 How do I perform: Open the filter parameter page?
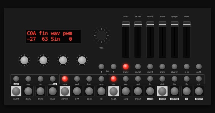point(175,79)
